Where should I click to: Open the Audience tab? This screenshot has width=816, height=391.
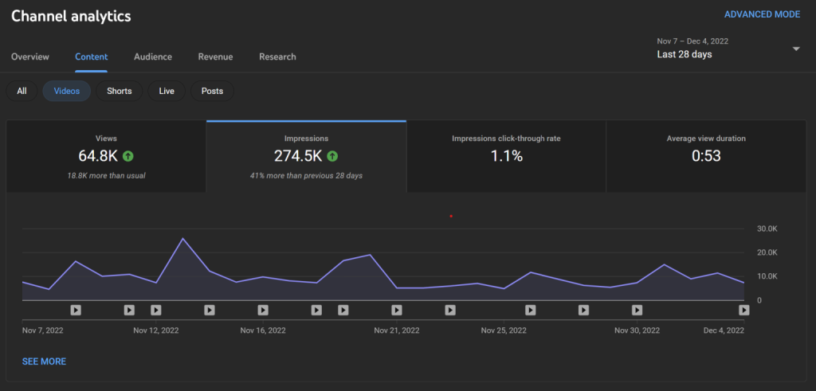[153, 57]
